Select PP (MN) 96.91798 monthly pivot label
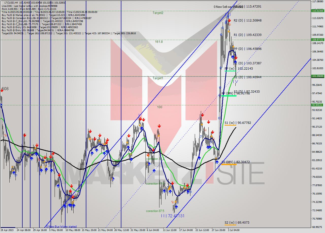The width and height of the screenshot is (325, 233). [x=236, y=93]
